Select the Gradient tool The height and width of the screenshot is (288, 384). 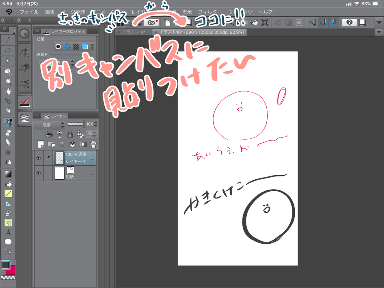point(8,174)
